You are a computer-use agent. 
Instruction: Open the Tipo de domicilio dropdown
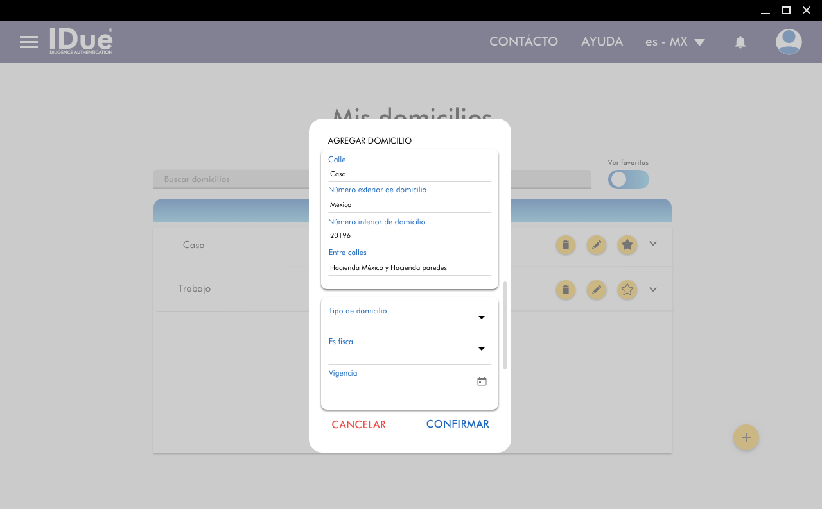(x=481, y=318)
